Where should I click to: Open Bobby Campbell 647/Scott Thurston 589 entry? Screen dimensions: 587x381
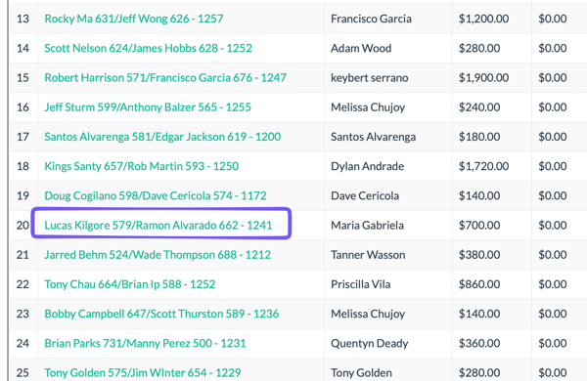pyautogui.click(x=161, y=314)
